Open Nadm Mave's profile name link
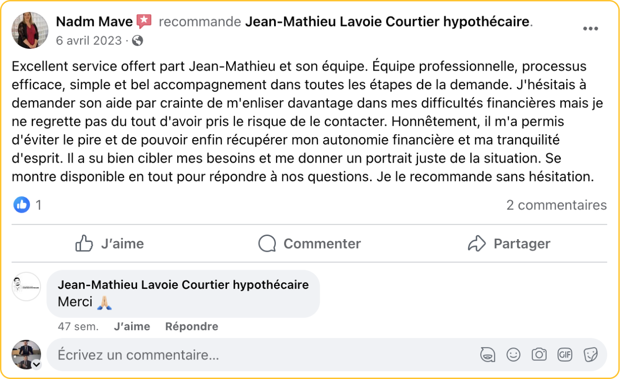Image resolution: width=620 pixels, height=379 pixels. (x=94, y=21)
